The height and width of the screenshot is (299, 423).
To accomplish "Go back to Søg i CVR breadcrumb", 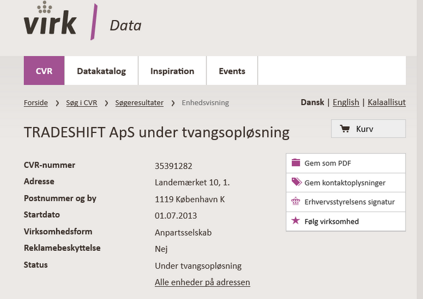I will coord(82,103).
